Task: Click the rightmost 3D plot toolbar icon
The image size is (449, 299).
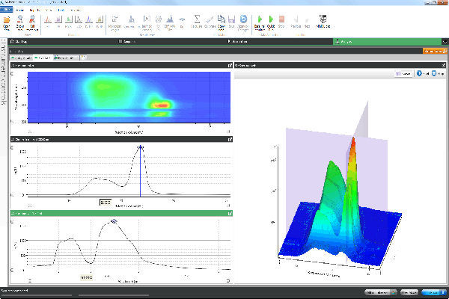Action: coord(440,74)
